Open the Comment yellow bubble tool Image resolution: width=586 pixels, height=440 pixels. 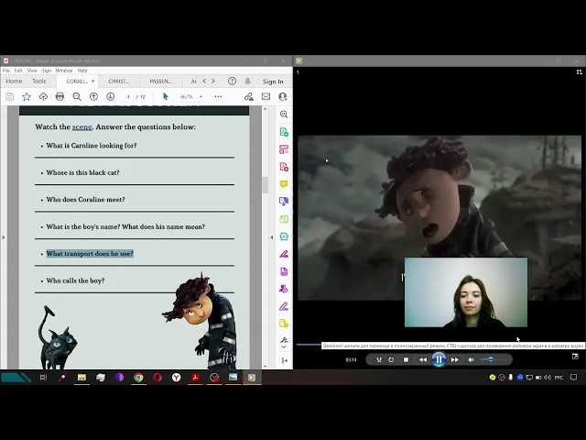click(284, 184)
